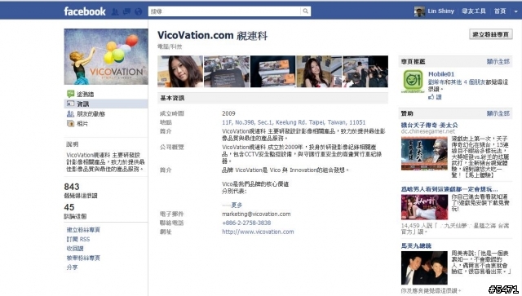This screenshot has height=296, width=522.
Task: Open the dc.chinesegamer.net ad image
Action: [424, 153]
